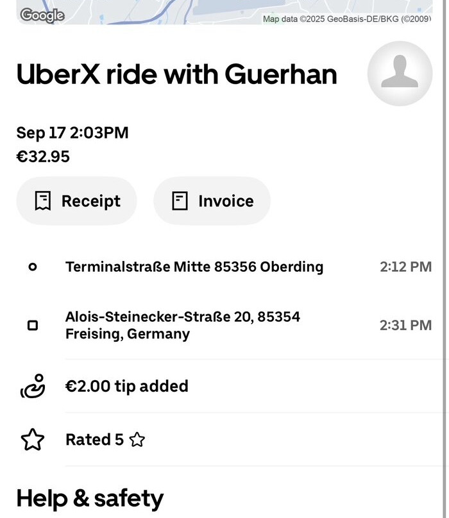
Task: Click the €32.95 fare amount
Action: click(x=43, y=156)
